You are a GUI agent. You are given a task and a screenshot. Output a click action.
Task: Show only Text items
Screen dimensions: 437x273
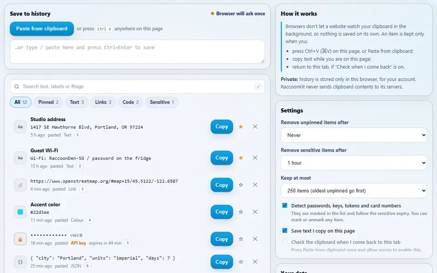[76, 102]
